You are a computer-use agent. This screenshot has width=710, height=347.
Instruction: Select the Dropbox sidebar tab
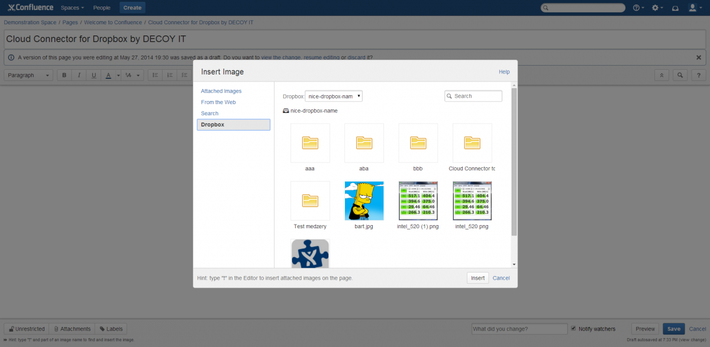(x=234, y=125)
